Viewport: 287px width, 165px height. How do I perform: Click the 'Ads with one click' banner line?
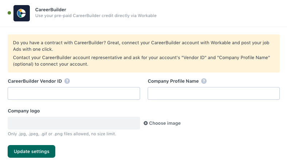coord(33,49)
